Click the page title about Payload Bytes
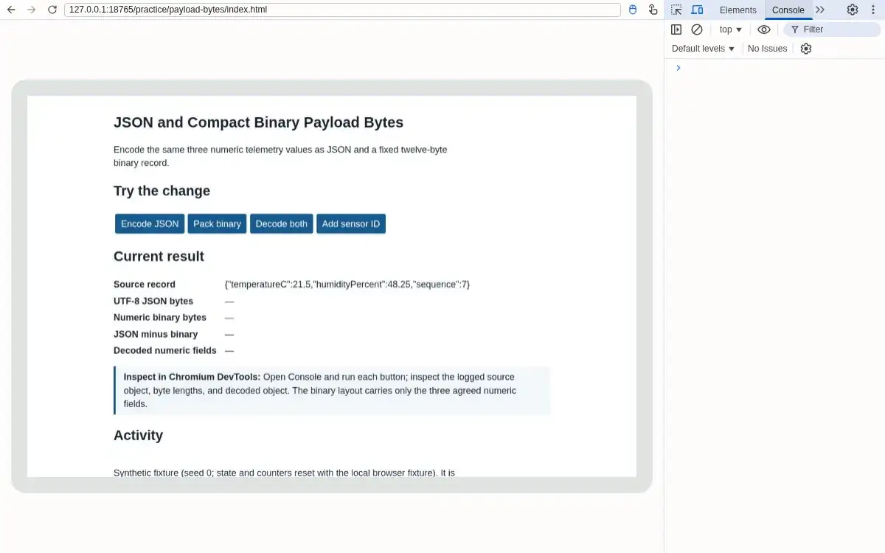The height and width of the screenshot is (553, 885). pos(258,122)
